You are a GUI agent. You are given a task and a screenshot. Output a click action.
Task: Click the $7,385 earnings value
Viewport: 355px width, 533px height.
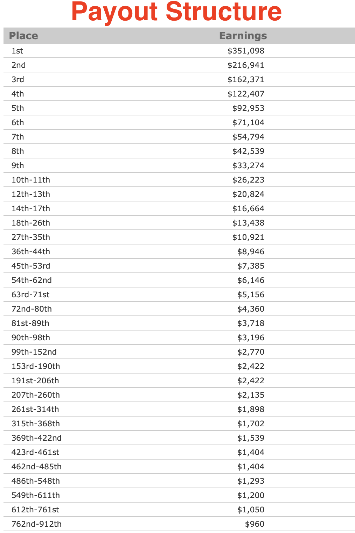coord(251,266)
